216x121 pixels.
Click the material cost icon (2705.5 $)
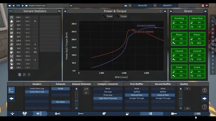pos(11,60)
